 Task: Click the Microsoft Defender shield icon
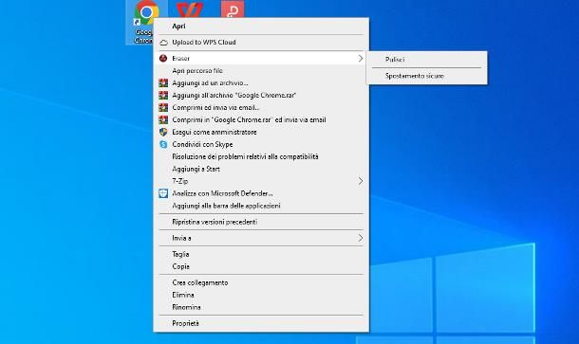coord(163,193)
